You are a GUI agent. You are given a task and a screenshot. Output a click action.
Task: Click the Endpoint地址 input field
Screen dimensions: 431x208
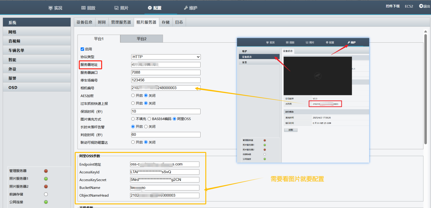tap(165, 164)
